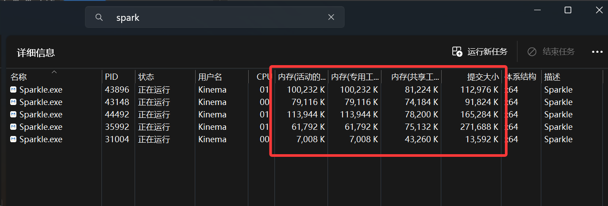Viewport: 608px width, 206px height.
Task: Sort by the 内存(共享工… column header
Action: tap(411, 77)
